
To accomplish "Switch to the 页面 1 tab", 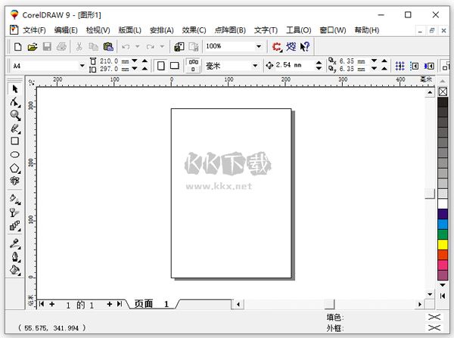I will 151,304.
